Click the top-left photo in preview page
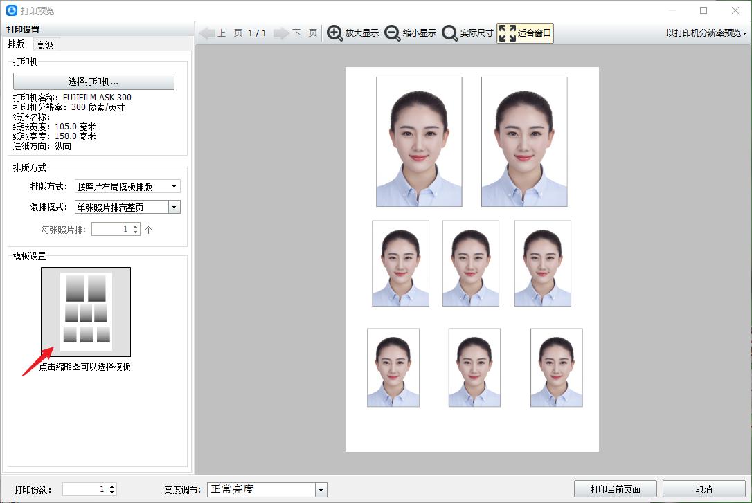752x503 pixels. point(419,142)
